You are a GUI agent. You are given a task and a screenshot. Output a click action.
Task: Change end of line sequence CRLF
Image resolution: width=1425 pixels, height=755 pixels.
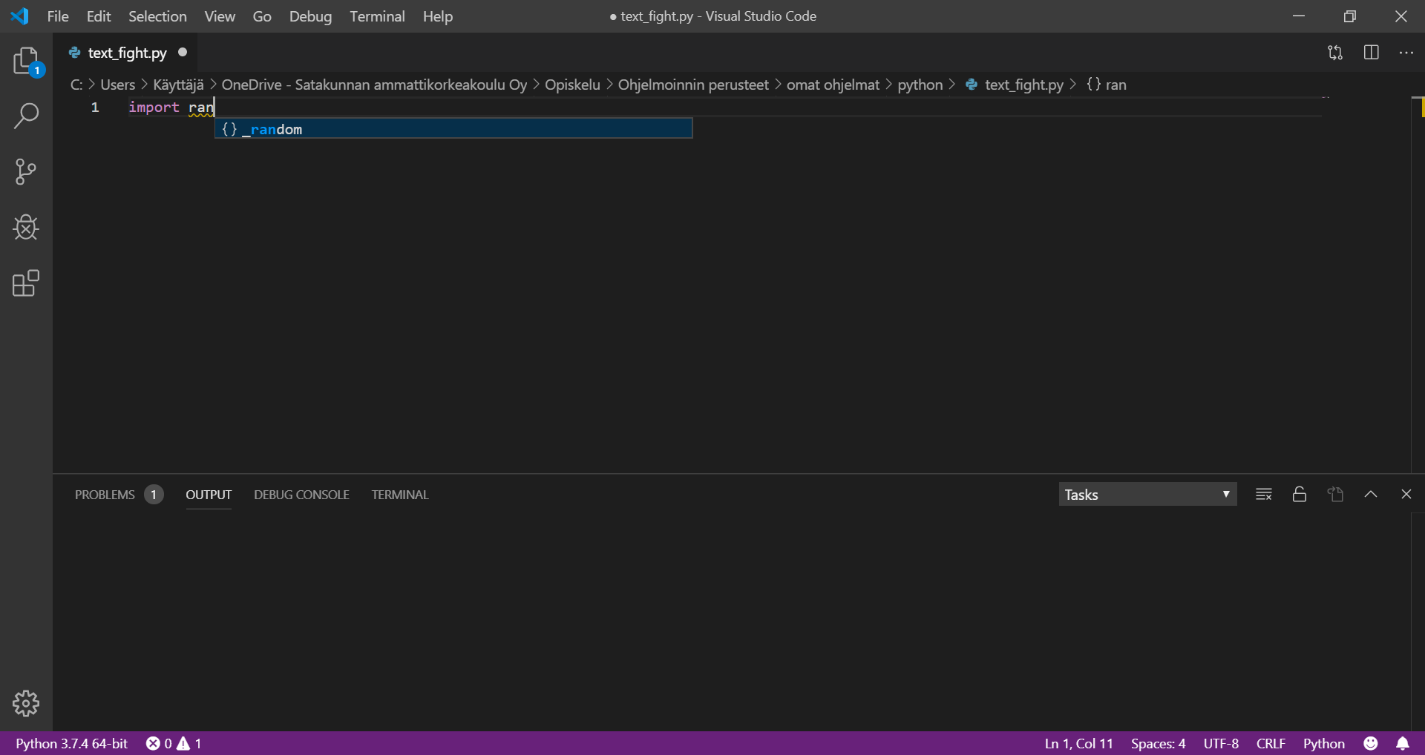tap(1271, 743)
